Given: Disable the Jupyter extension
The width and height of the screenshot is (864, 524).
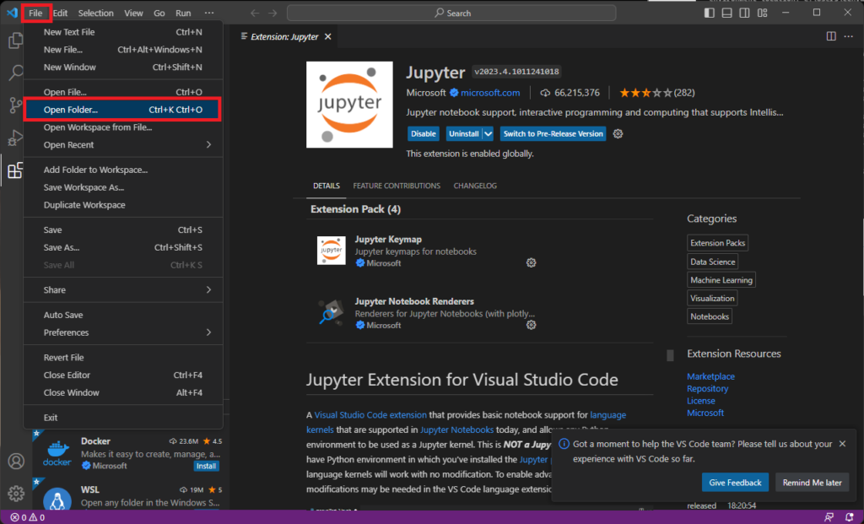Looking at the screenshot, I should (424, 134).
